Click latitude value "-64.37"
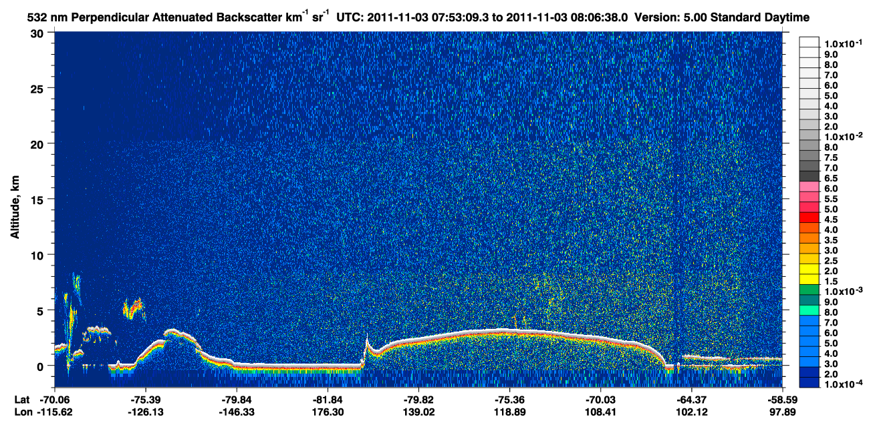Viewport: 869px width, 445px height. [692, 400]
